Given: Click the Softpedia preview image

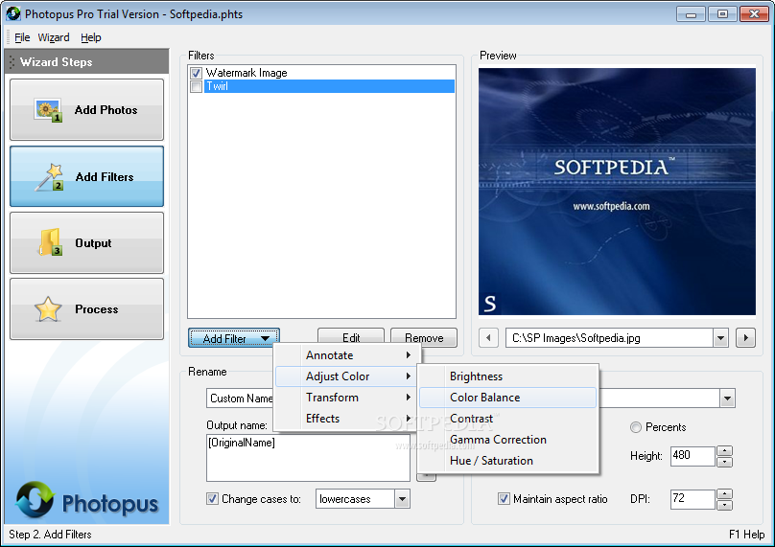Looking at the screenshot, I should (x=617, y=192).
